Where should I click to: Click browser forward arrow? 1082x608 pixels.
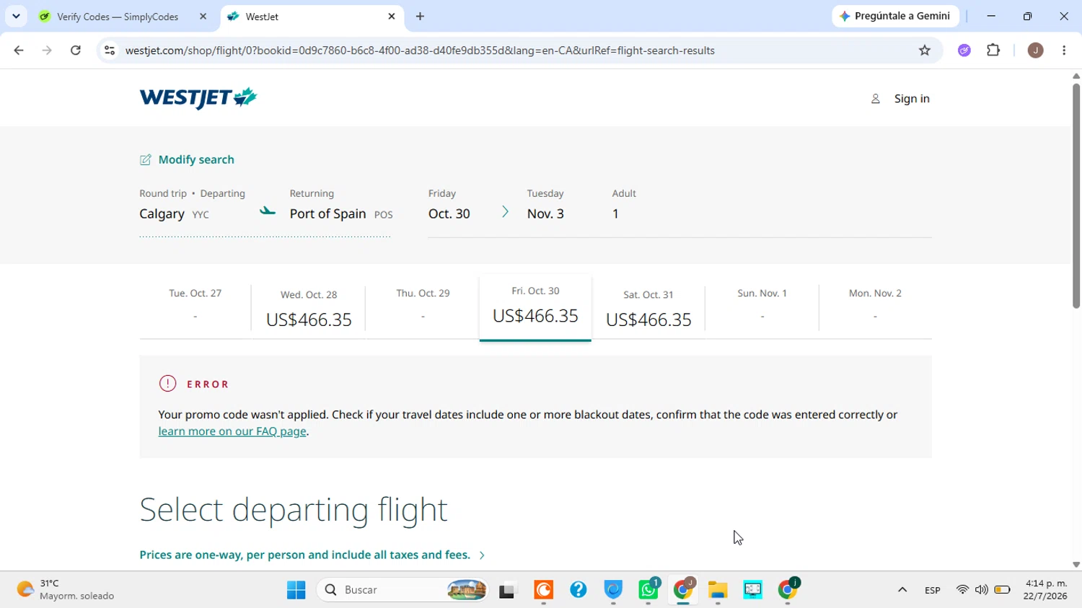point(47,50)
